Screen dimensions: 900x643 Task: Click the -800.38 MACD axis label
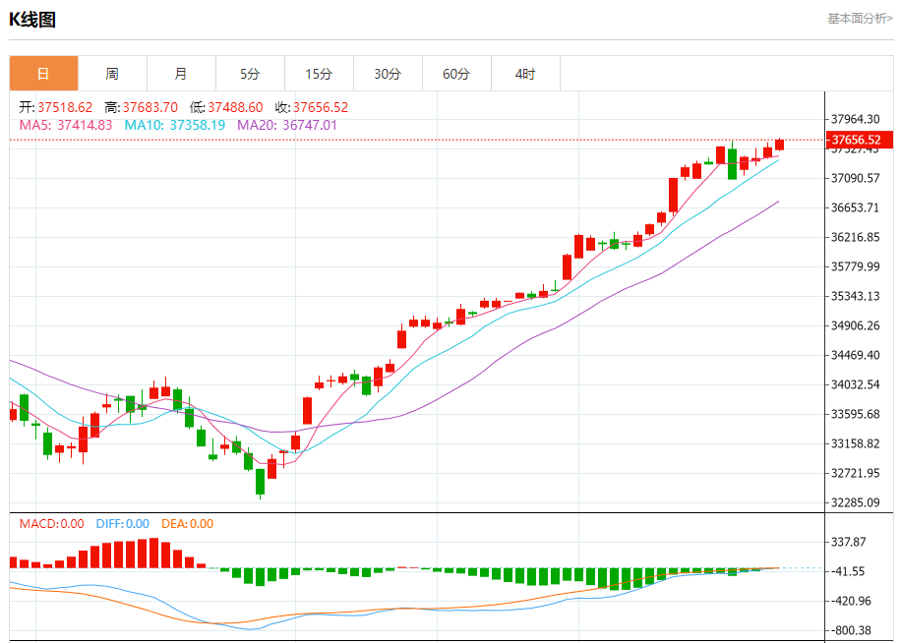[849, 631]
